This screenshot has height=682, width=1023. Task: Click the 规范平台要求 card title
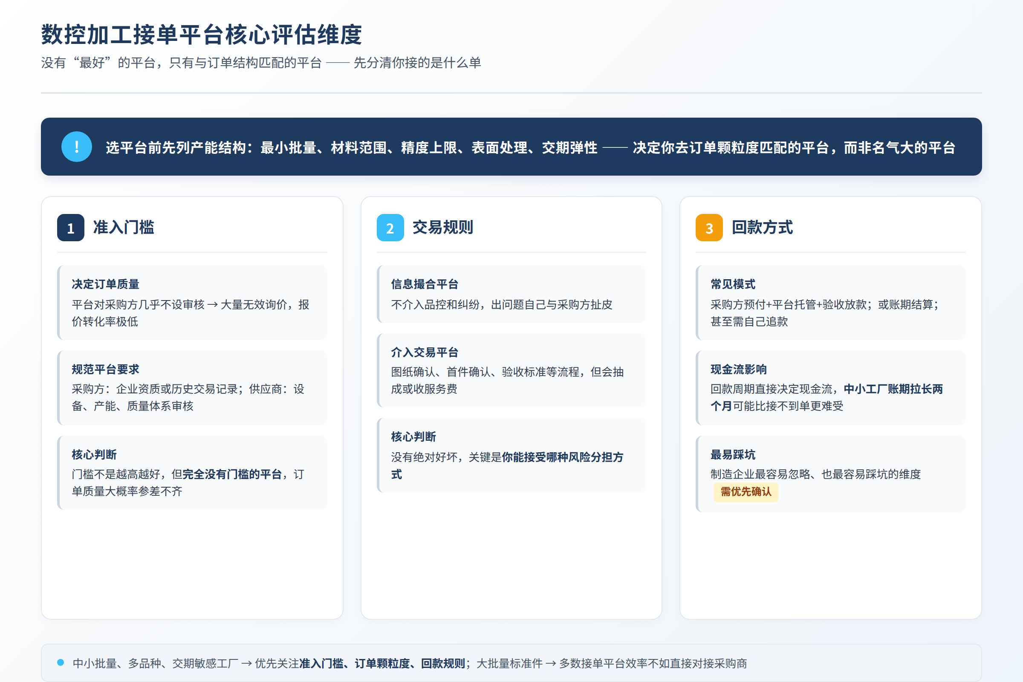[105, 370]
